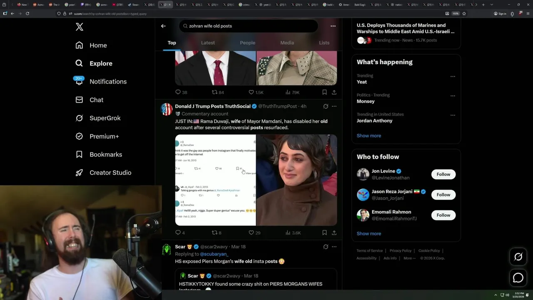Open the U.S. Deploys Thousands of Marines headline
The height and width of the screenshot is (300, 533).
406,28
